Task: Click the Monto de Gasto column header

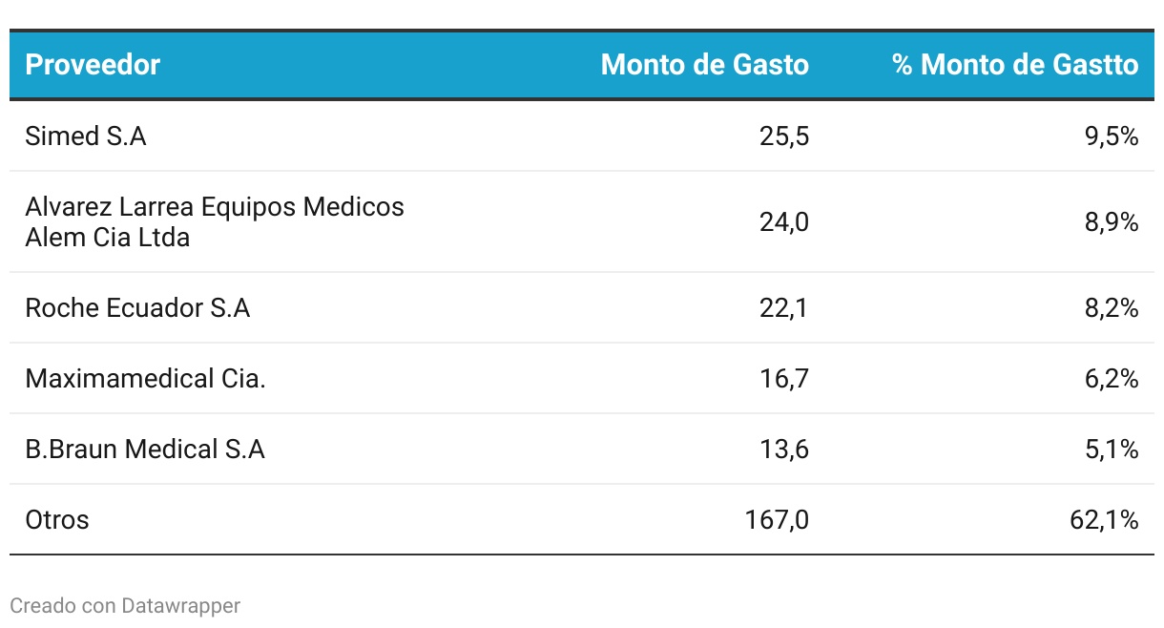Action: point(705,65)
